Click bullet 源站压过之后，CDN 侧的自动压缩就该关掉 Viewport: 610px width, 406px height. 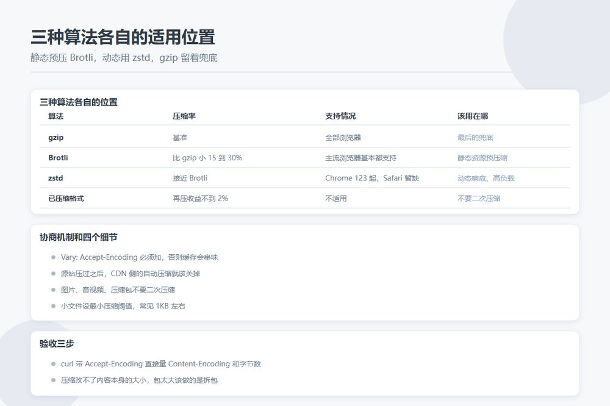(131, 273)
